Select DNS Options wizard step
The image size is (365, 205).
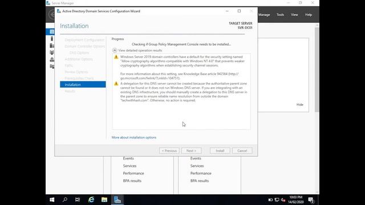[x=79, y=53]
